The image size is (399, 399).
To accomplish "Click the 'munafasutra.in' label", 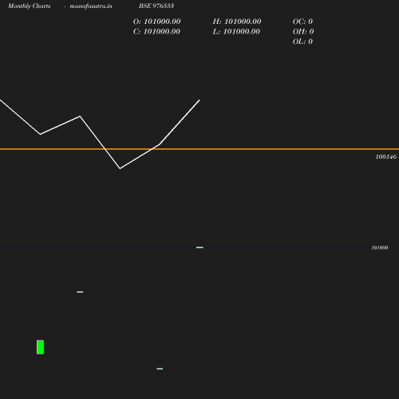I will [x=91, y=6].
